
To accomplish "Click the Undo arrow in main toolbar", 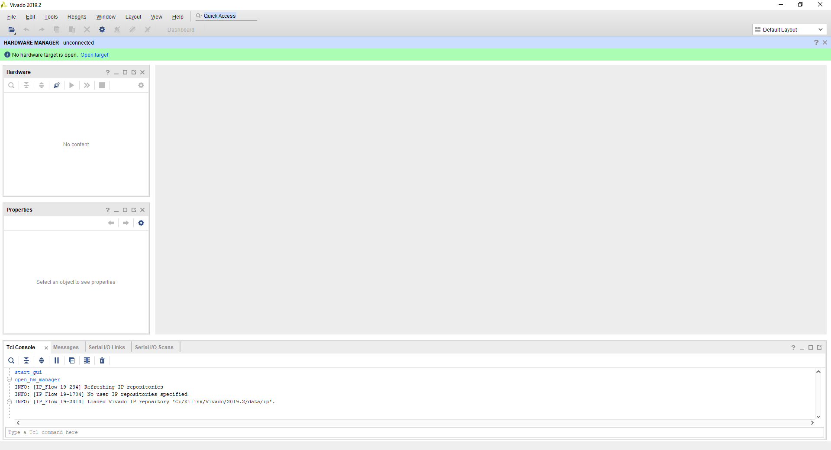I will coord(26,30).
